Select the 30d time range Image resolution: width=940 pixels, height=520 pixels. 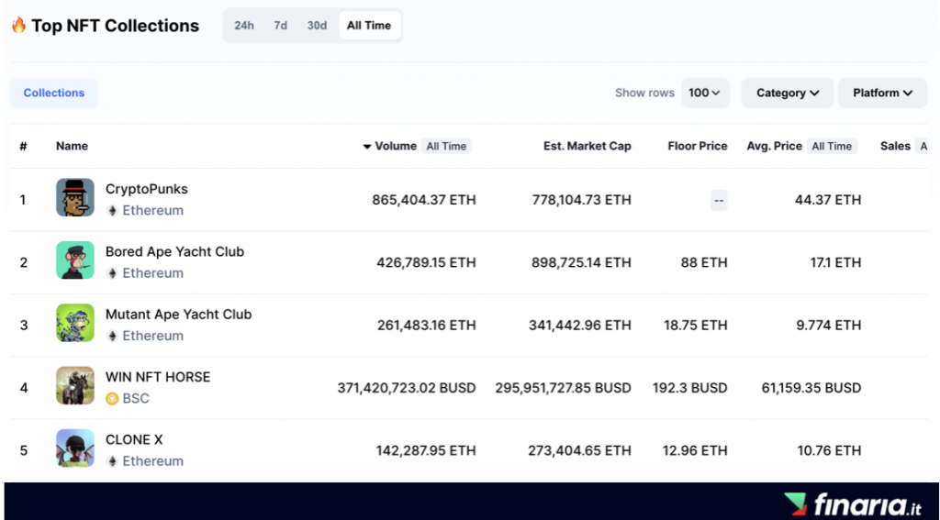coord(317,26)
